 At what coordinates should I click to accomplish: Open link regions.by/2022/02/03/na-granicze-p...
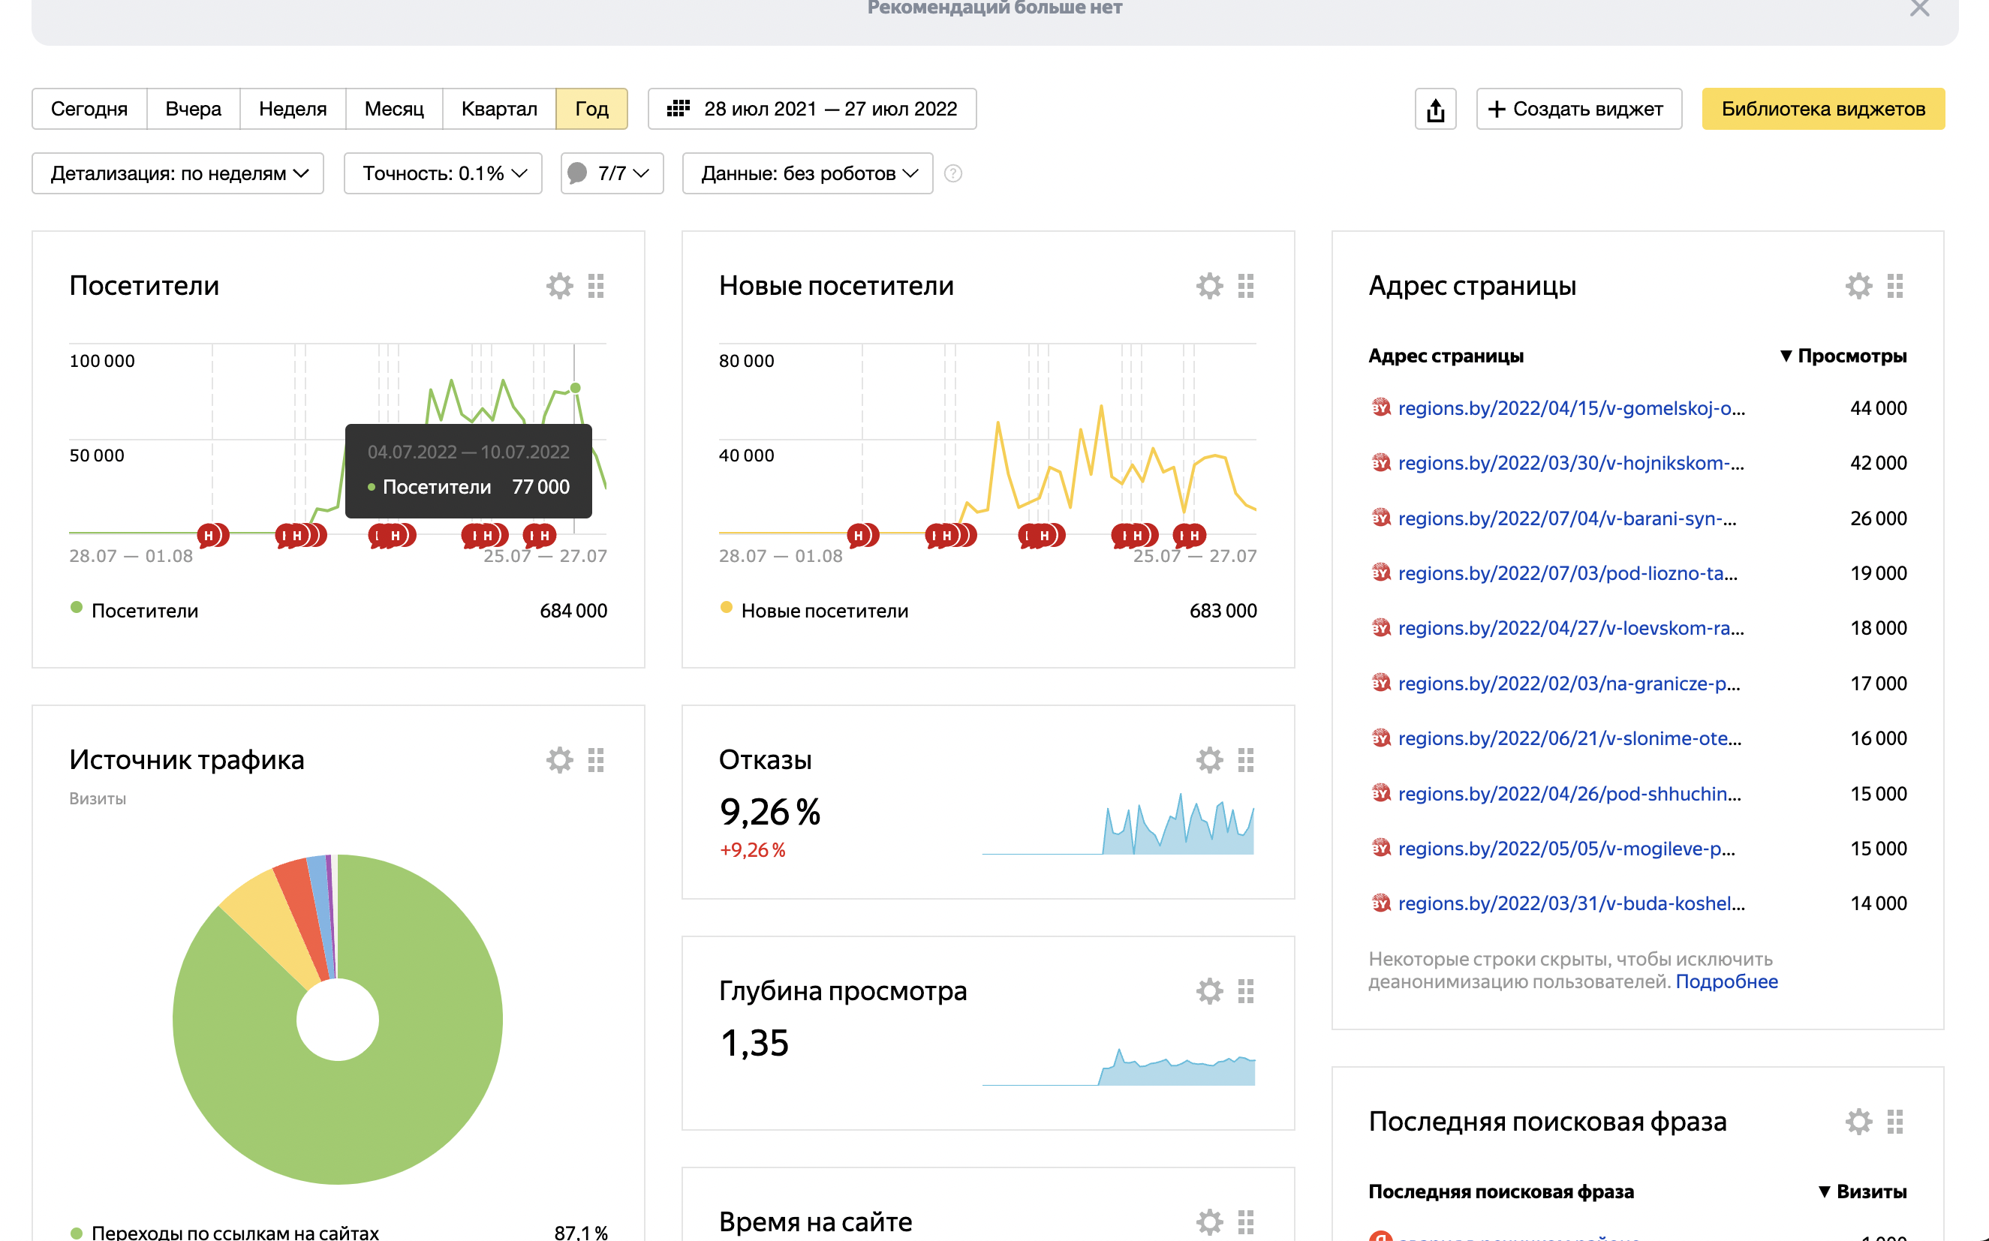1569,684
